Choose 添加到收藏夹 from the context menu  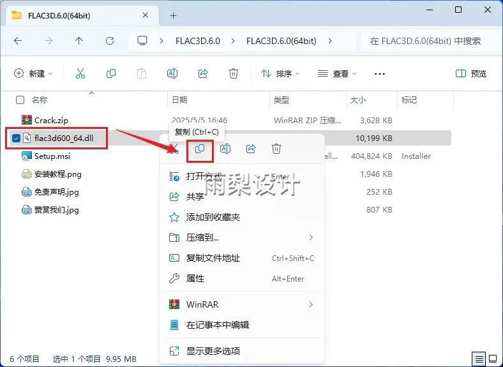[242, 217]
